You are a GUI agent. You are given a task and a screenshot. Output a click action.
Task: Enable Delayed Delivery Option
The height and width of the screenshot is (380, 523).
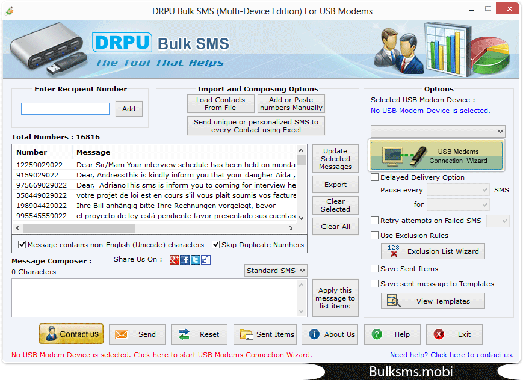(374, 177)
